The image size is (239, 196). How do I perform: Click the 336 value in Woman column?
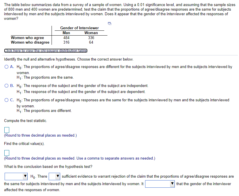91,38
